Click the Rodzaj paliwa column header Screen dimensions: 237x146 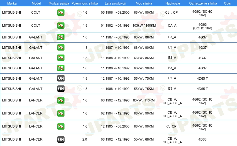(x=59, y=3)
